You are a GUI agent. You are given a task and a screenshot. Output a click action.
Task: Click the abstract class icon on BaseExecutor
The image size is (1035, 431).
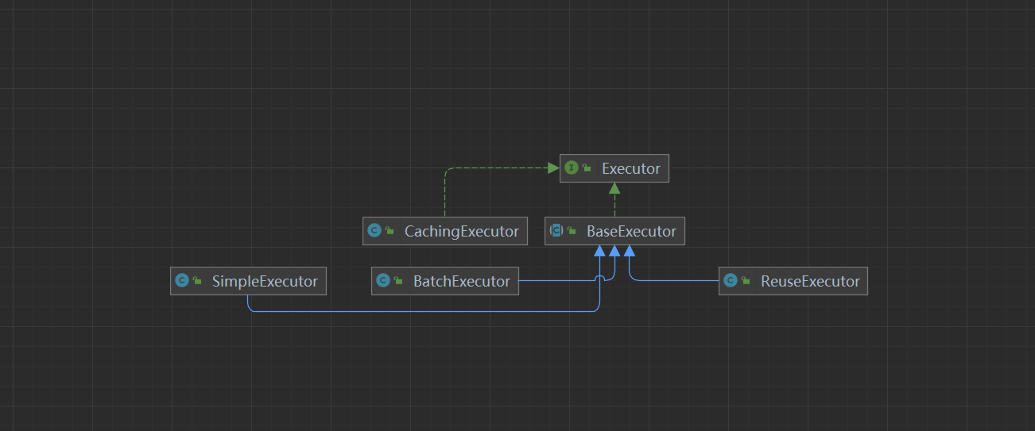point(556,231)
